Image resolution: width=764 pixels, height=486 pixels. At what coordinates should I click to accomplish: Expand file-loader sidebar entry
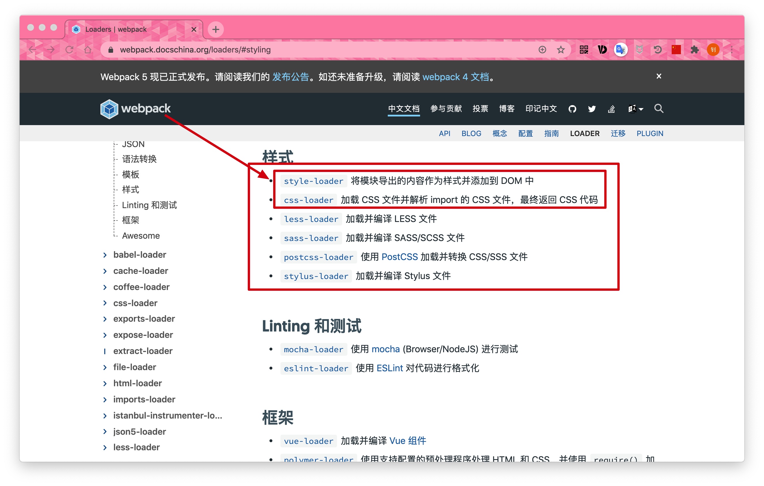pyautogui.click(x=105, y=367)
